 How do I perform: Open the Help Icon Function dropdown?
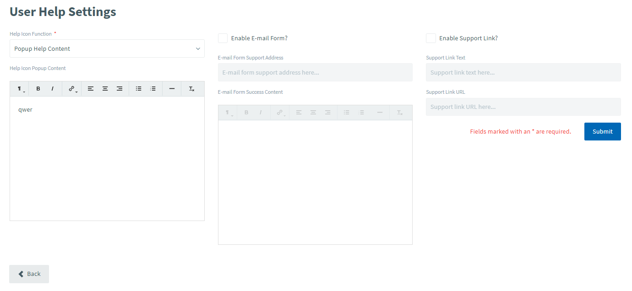click(107, 48)
